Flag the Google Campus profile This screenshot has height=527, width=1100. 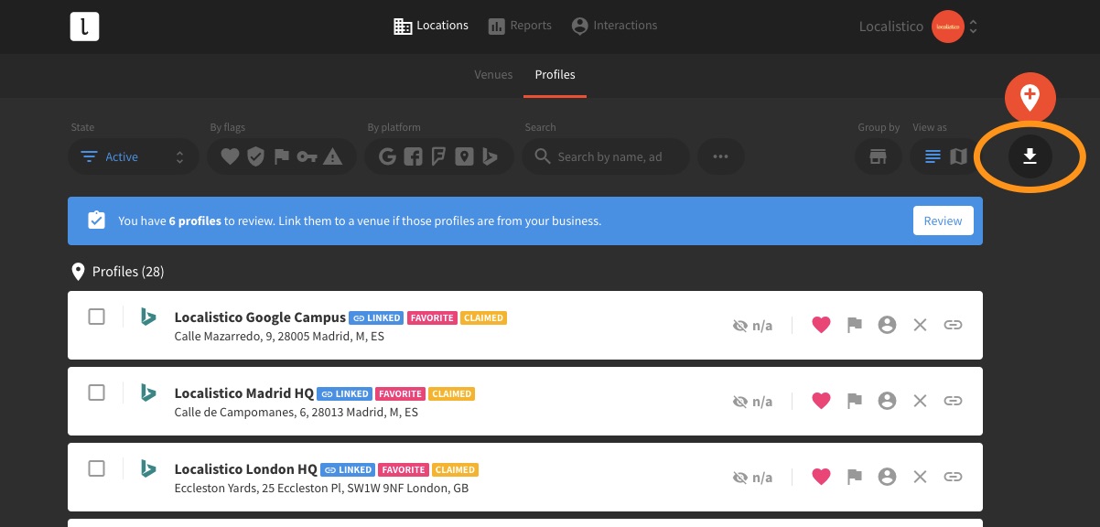coord(854,325)
